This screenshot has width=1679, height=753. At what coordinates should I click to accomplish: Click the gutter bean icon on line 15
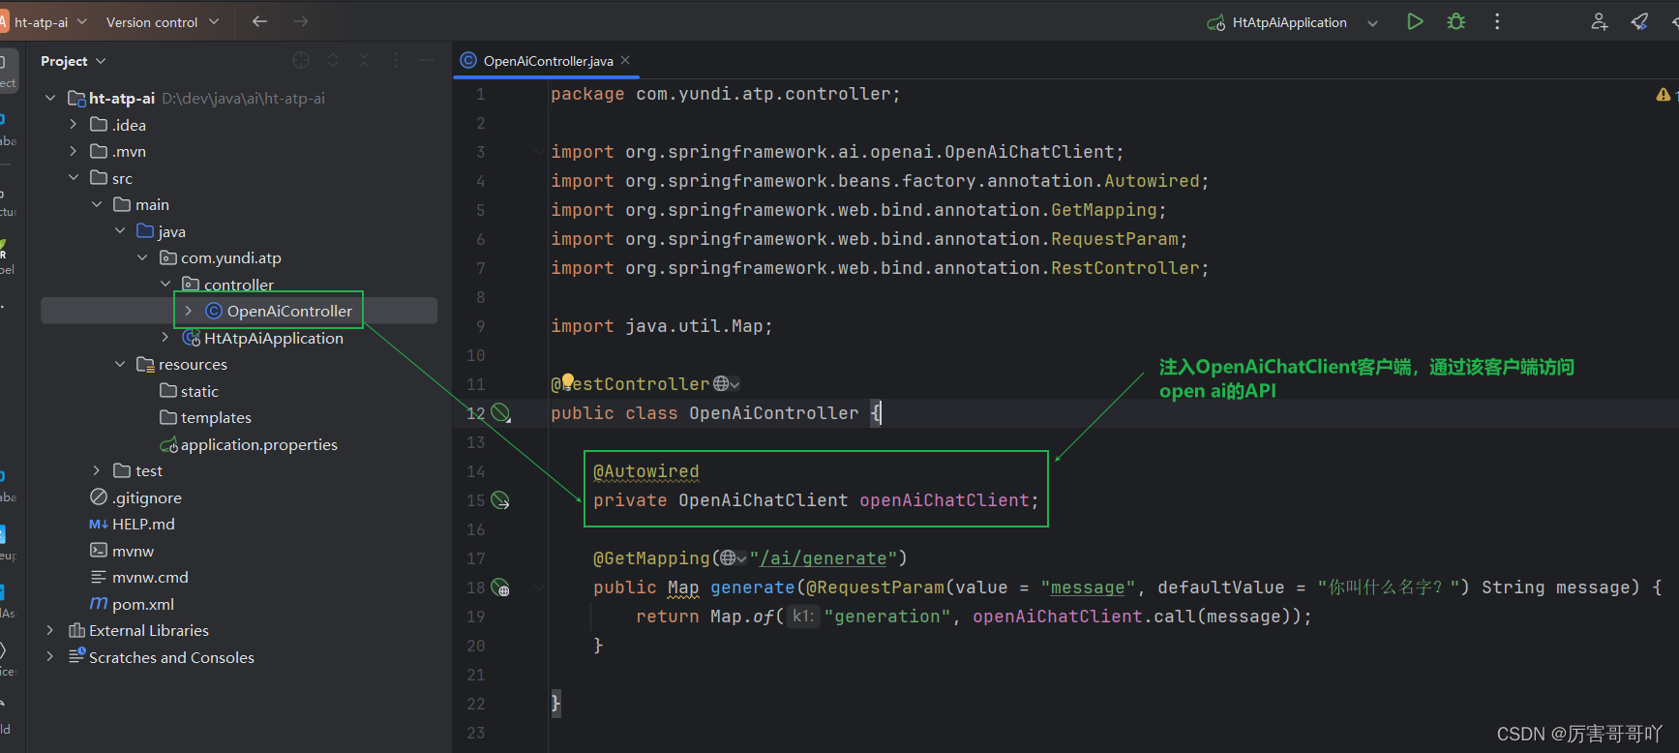point(500,500)
